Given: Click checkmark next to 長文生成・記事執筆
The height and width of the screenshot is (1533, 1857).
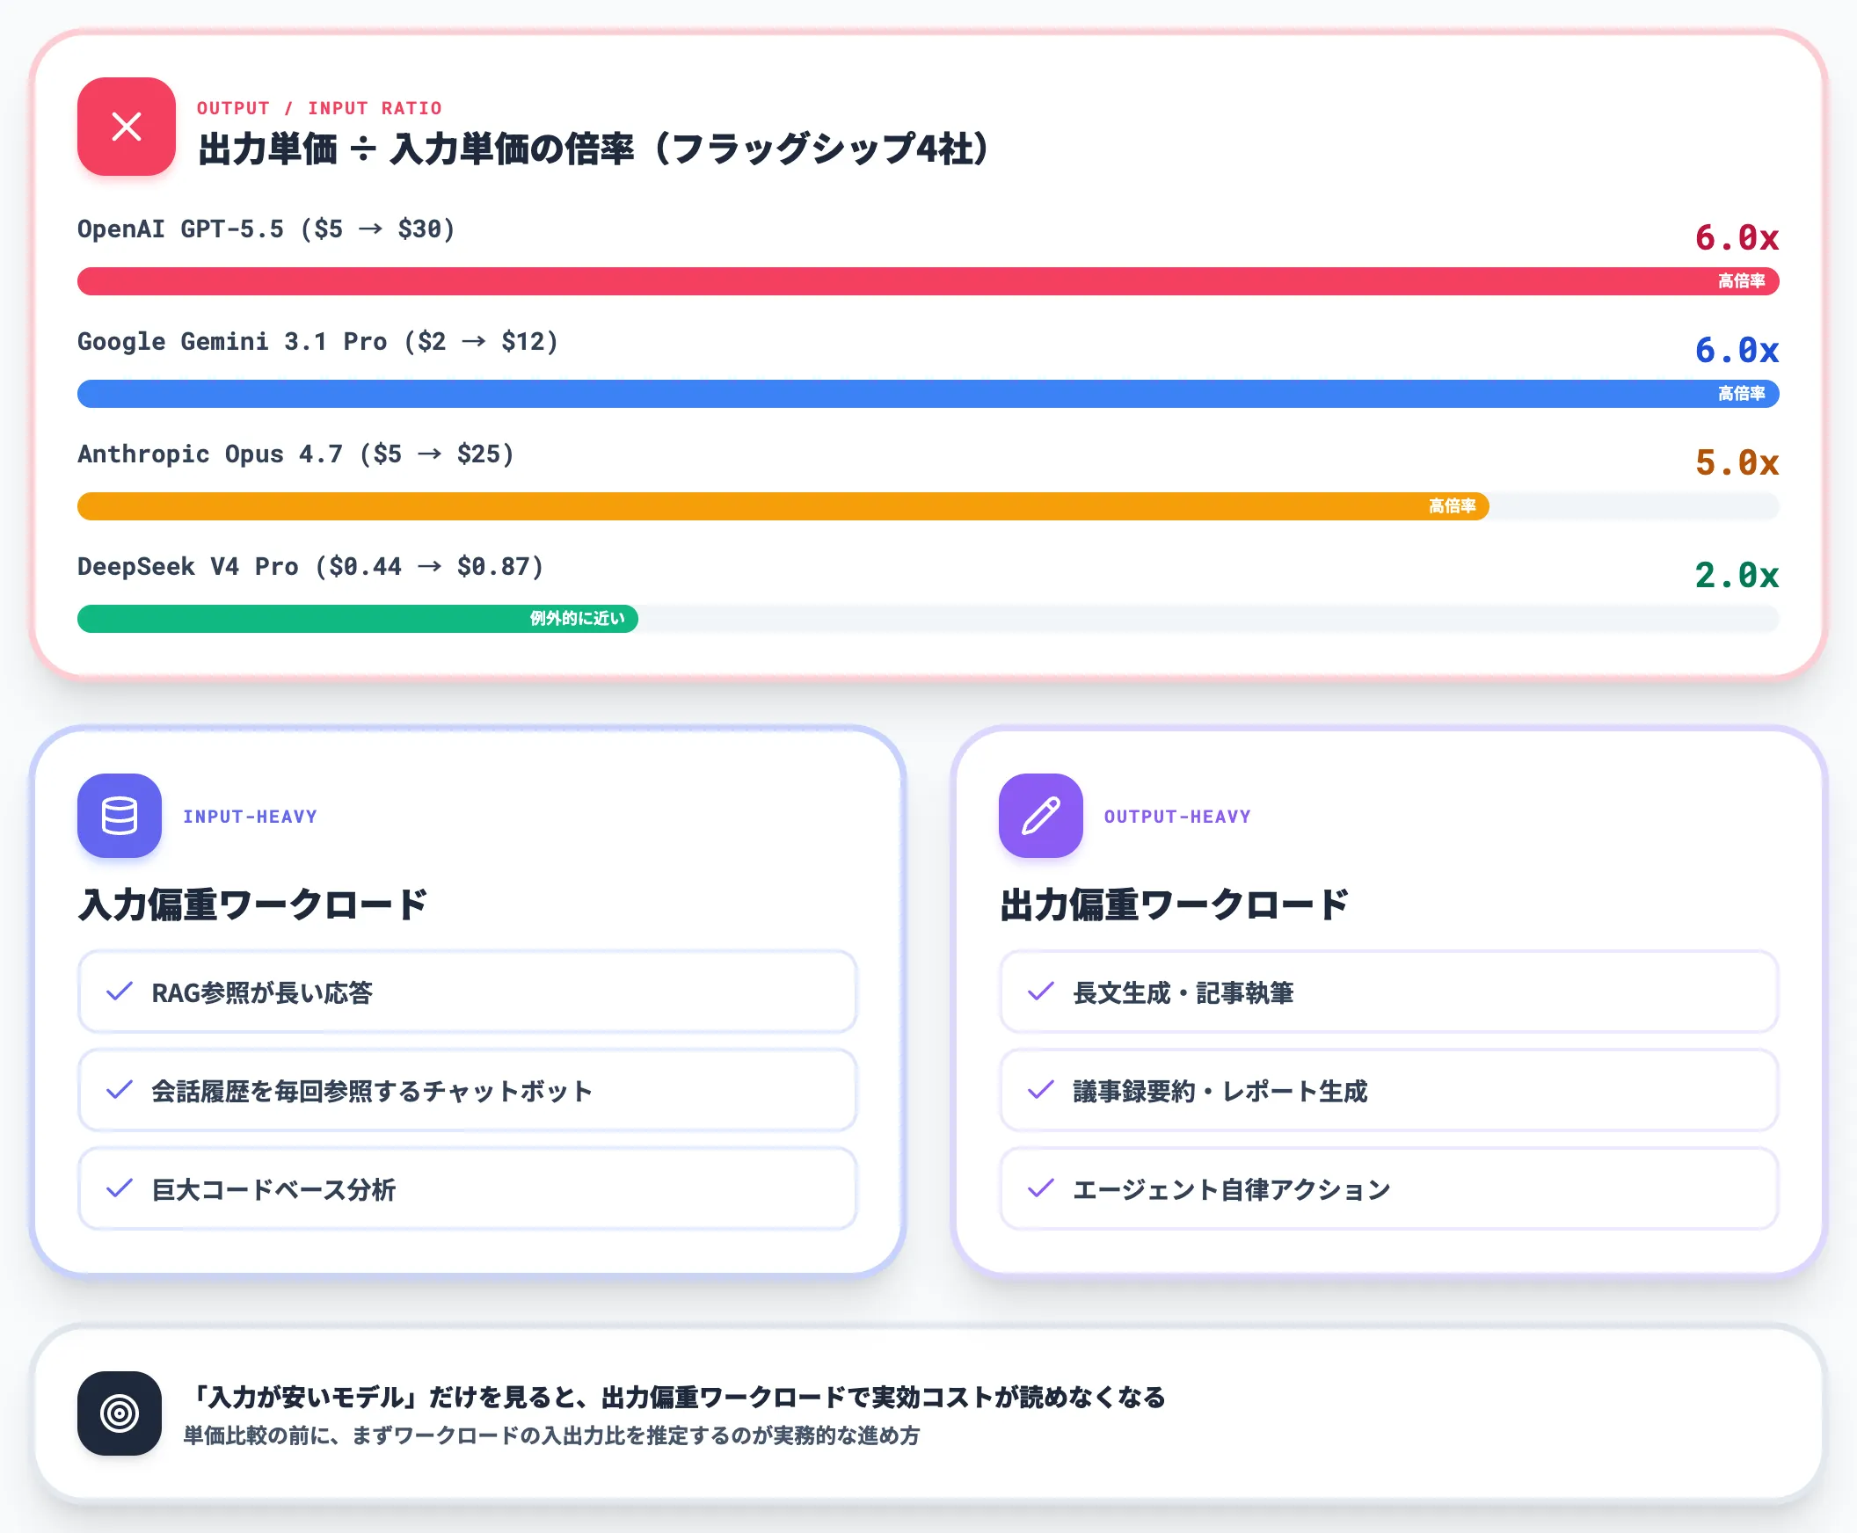Looking at the screenshot, I should coord(1041,992).
